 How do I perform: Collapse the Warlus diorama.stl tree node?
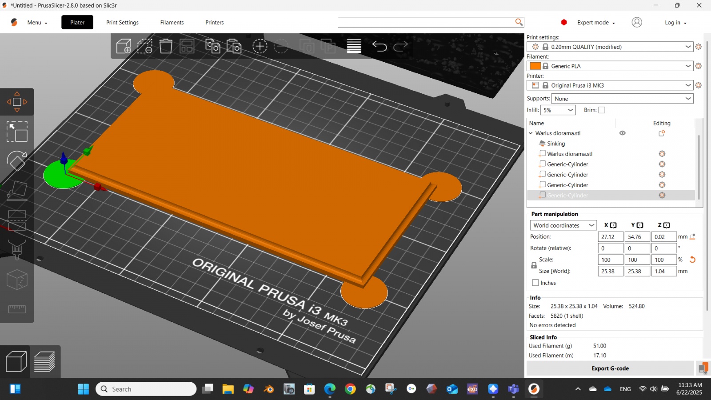click(x=531, y=133)
